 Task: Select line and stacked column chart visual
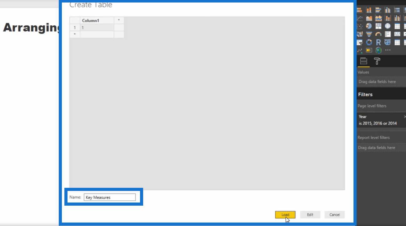click(388, 18)
